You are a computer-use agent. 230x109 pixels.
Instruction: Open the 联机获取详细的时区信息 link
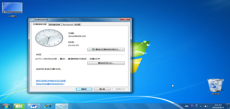pyautogui.click(x=51, y=81)
